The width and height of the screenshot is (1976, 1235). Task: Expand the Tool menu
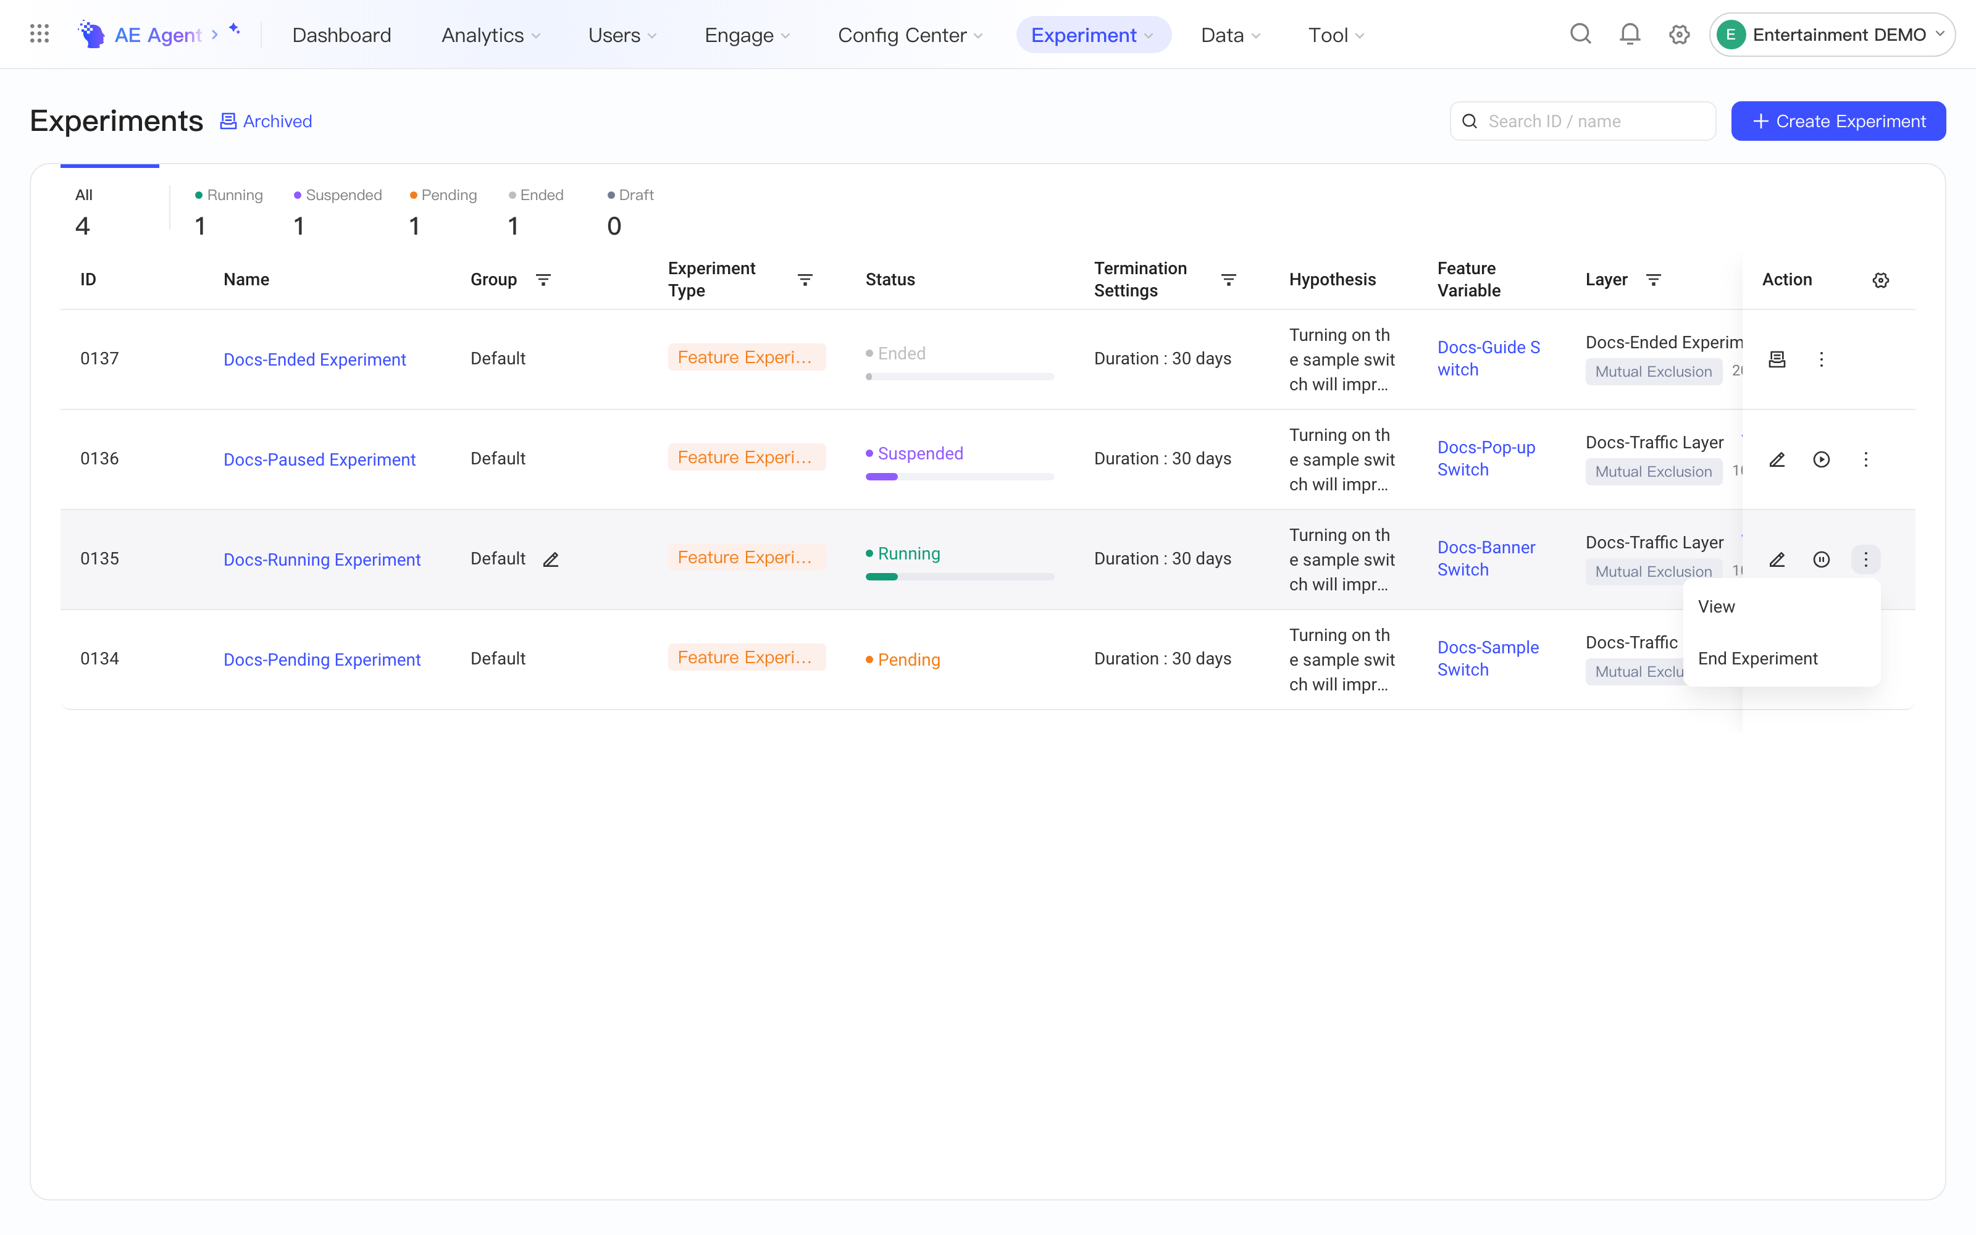point(1336,35)
